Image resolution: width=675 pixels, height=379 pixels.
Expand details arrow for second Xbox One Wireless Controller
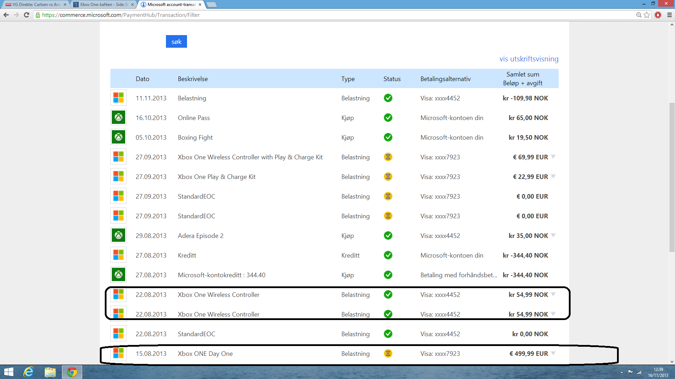(553, 314)
